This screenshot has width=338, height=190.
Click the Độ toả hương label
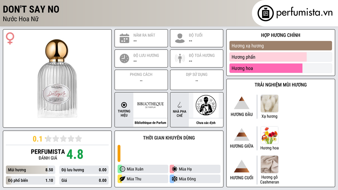click(x=202, y=55)
